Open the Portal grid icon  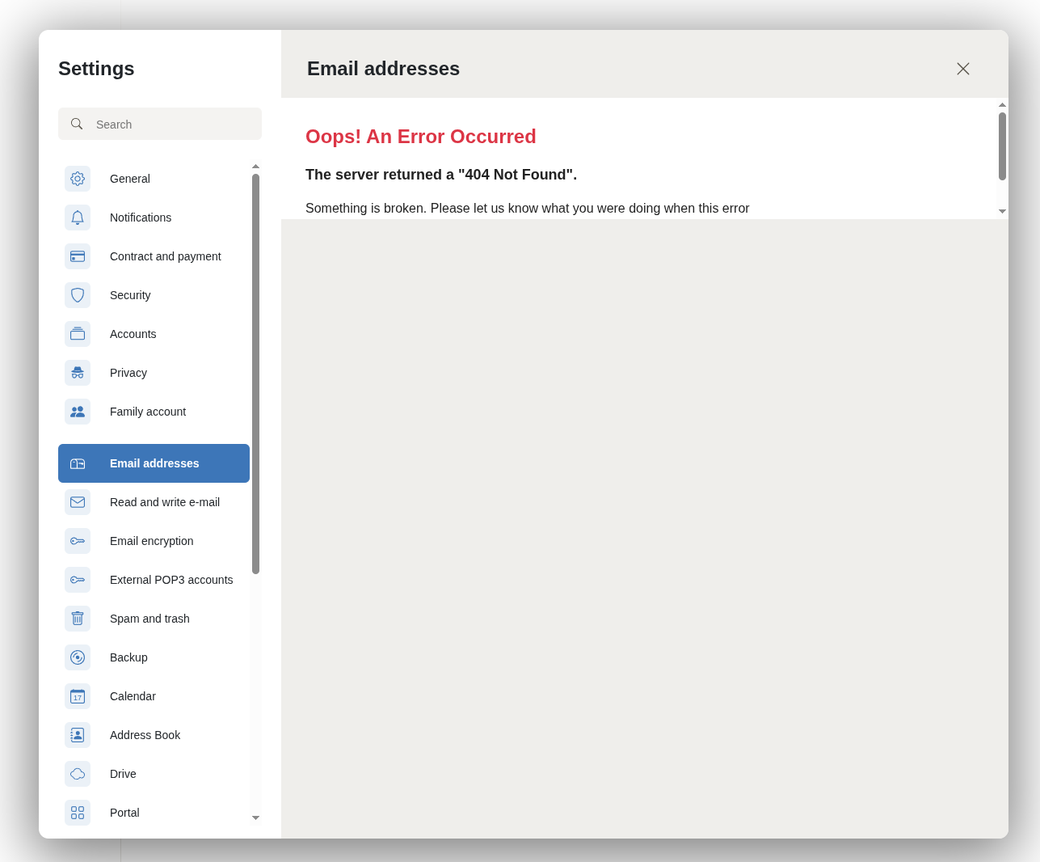click(78, 813)
